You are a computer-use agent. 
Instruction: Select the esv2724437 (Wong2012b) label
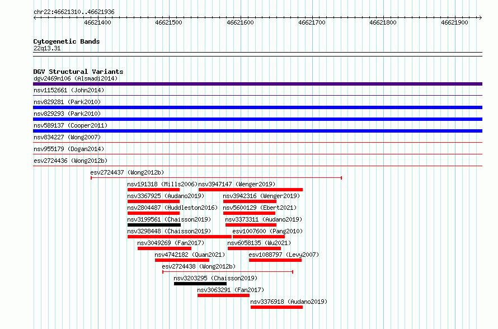[x=127, y=172]
